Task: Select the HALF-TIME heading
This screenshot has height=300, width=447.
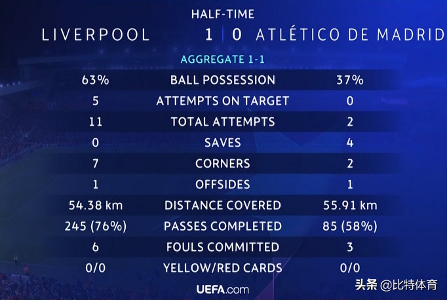Action: 223,14
